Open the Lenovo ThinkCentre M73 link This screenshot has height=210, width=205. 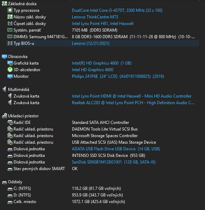tap(95, 17)
